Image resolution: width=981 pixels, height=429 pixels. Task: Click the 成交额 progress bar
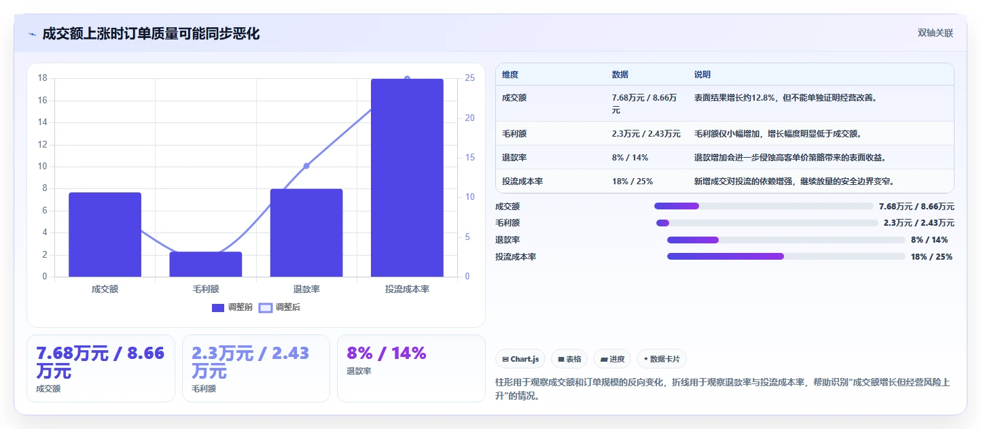[764, 206]
